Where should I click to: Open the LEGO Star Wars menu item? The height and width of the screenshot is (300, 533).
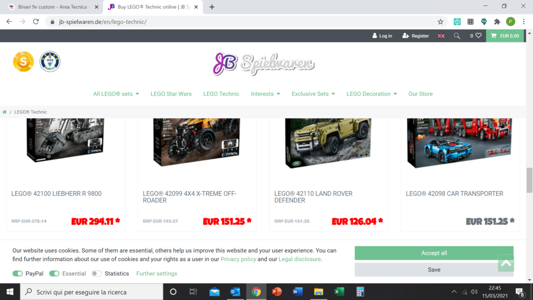click(x=171, y=94)
